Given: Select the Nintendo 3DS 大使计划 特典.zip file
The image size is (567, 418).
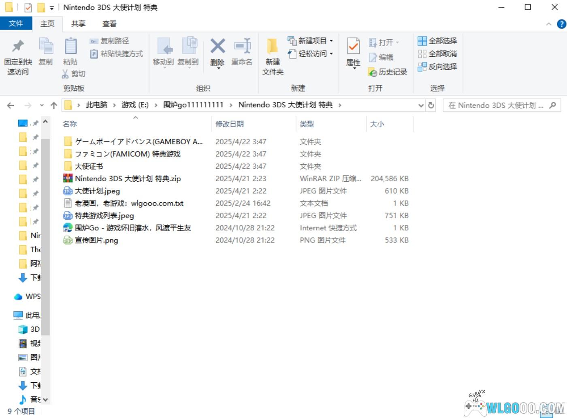Looking at the screenshot, I should point(128,179).
